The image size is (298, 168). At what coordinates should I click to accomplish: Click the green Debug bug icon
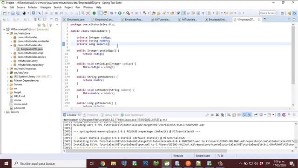tap(112, 13)
